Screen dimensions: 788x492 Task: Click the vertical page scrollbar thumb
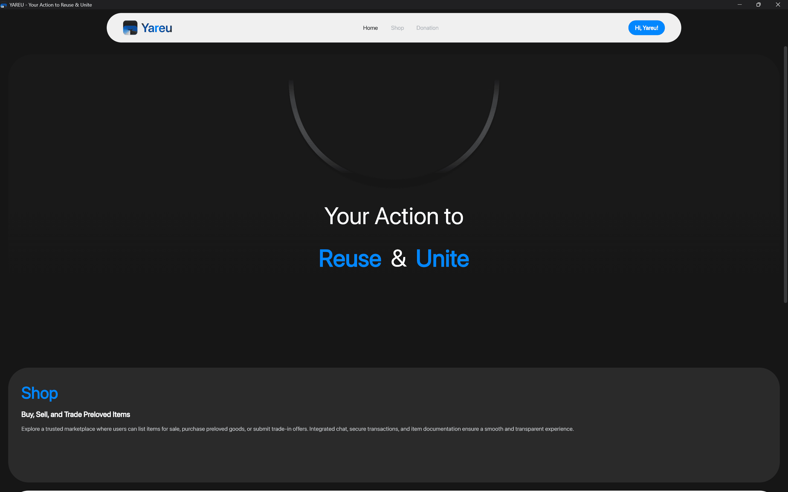[785, 174]
